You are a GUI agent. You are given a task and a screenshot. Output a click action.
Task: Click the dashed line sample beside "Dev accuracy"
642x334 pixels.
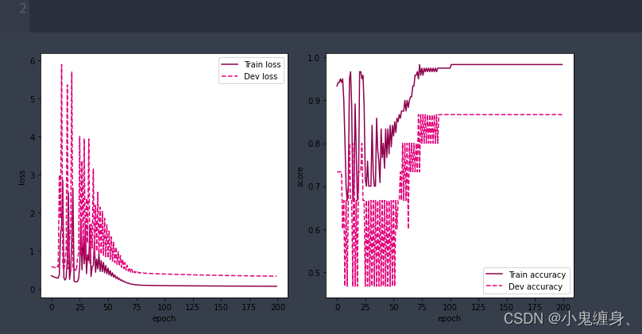coord(493,286)
